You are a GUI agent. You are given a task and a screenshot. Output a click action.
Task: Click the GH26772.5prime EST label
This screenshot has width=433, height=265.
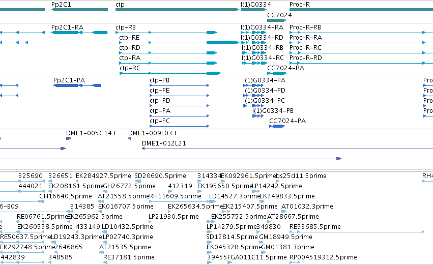click(129, 186)
